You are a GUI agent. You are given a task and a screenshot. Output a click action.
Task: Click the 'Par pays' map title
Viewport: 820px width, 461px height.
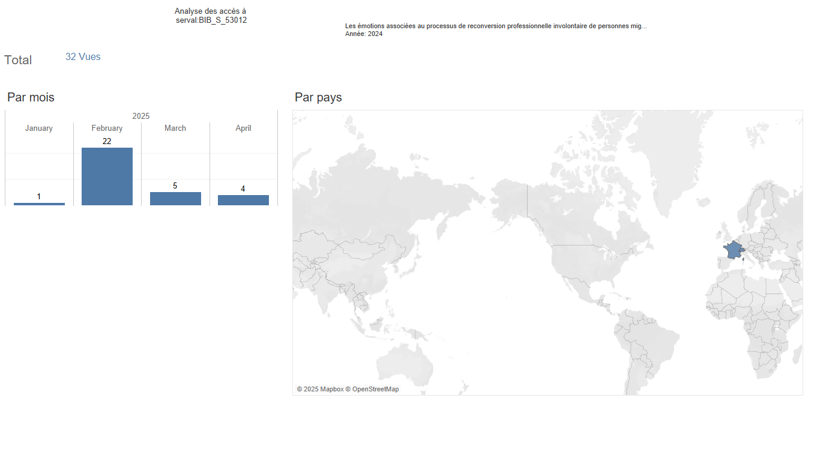tap(318, 97)
